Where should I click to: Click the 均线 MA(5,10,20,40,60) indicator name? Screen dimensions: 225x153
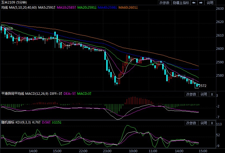click(18, 7)
